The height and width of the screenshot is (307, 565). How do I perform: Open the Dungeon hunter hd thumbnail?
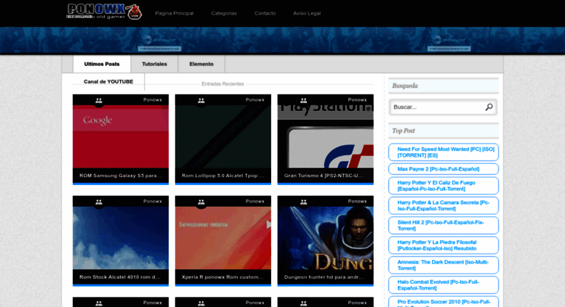[325, 238]
